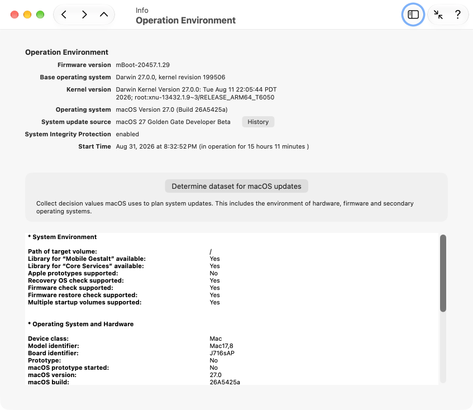Click macOS 27 Golden Gate Developer Beta text
473x410 pixels.
pos(173,122)
